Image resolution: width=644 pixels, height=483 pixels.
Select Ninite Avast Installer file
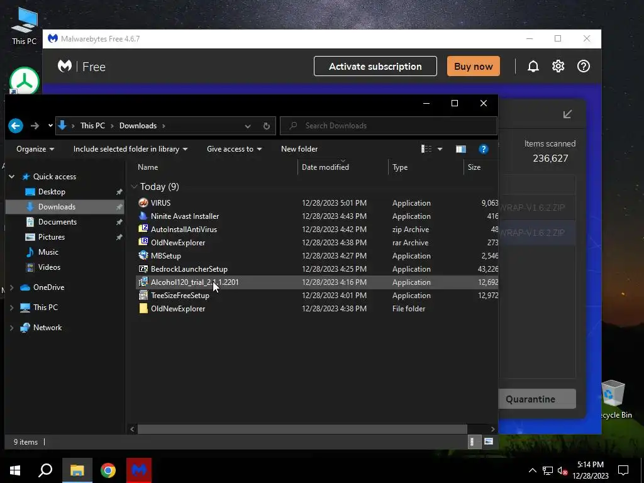[x=185, y=216]
